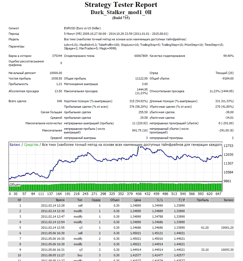The height and width of the screenshot is (261, 243).
Task: Click the 'Параметры' label
Action: click(x=16, y=46)
